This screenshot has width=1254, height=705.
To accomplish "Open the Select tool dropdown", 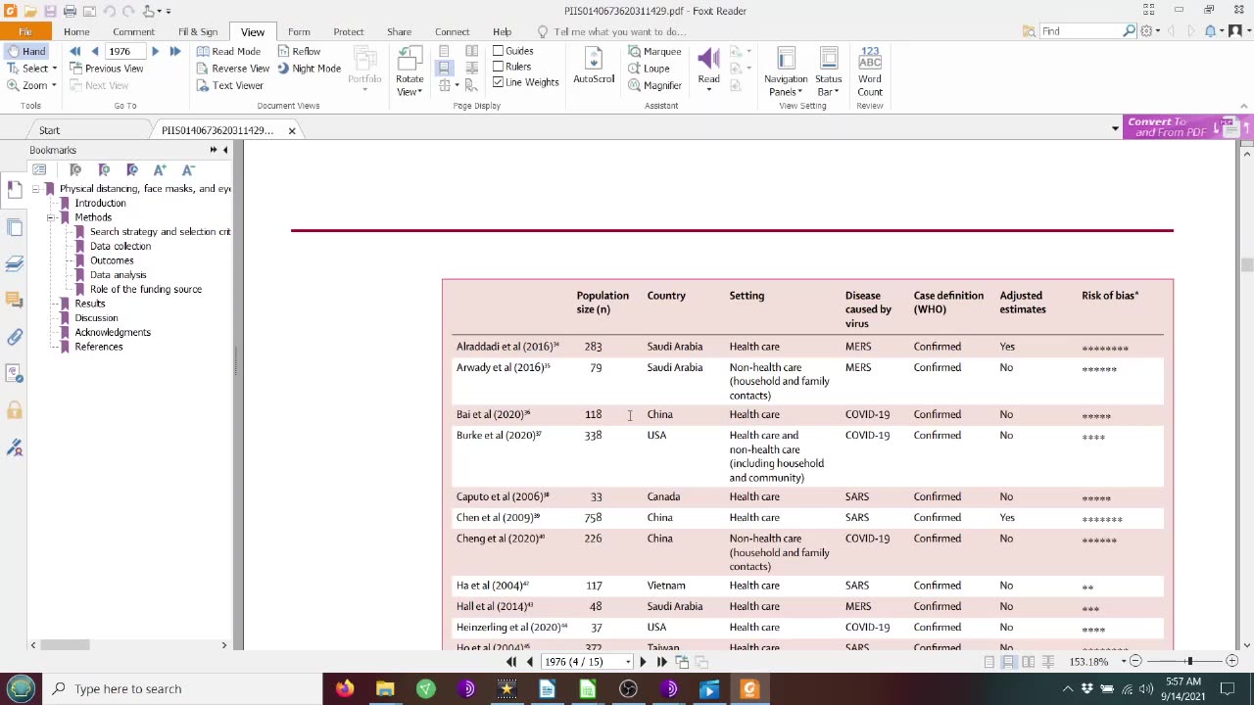I will pos(55,69).
